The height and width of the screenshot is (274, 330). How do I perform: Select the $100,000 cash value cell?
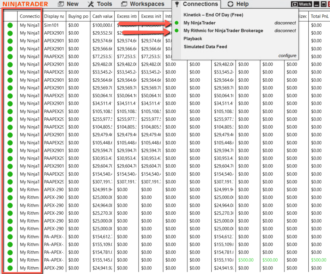pos(102,25)
